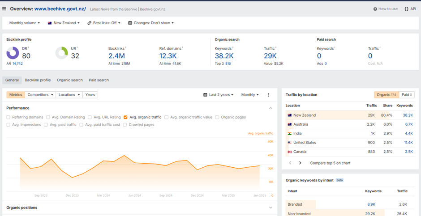Open the New Zealand country dropdown
The height and width of the screenshot is (216, 421).
pos(64,23)
